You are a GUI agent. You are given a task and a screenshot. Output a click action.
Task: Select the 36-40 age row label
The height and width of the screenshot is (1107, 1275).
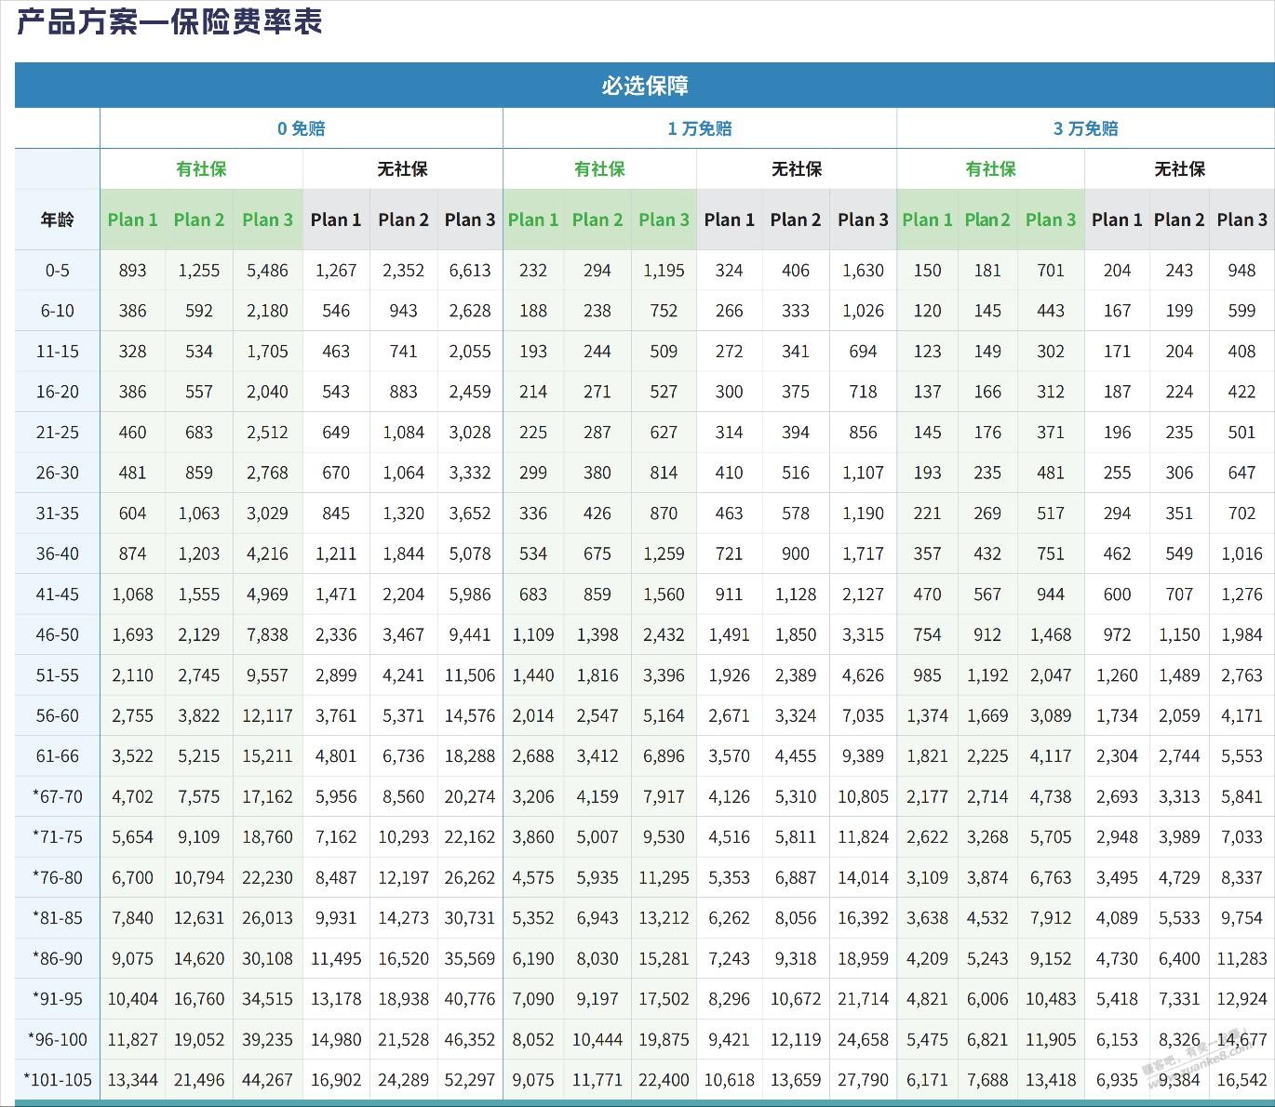[57, 553]
